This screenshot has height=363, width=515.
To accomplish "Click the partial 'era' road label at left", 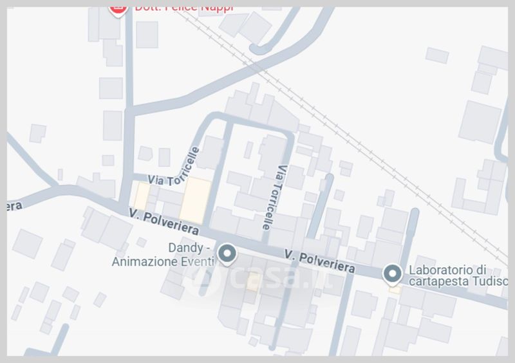I will (x=14, y=207).
